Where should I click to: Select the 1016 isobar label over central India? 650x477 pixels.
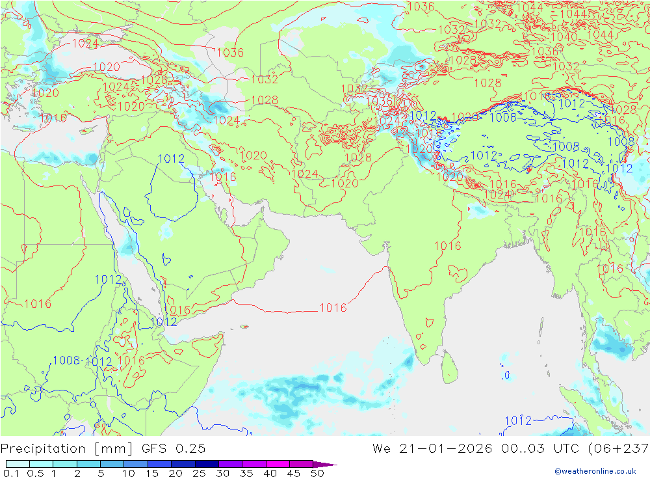click(x=448, y=246)
